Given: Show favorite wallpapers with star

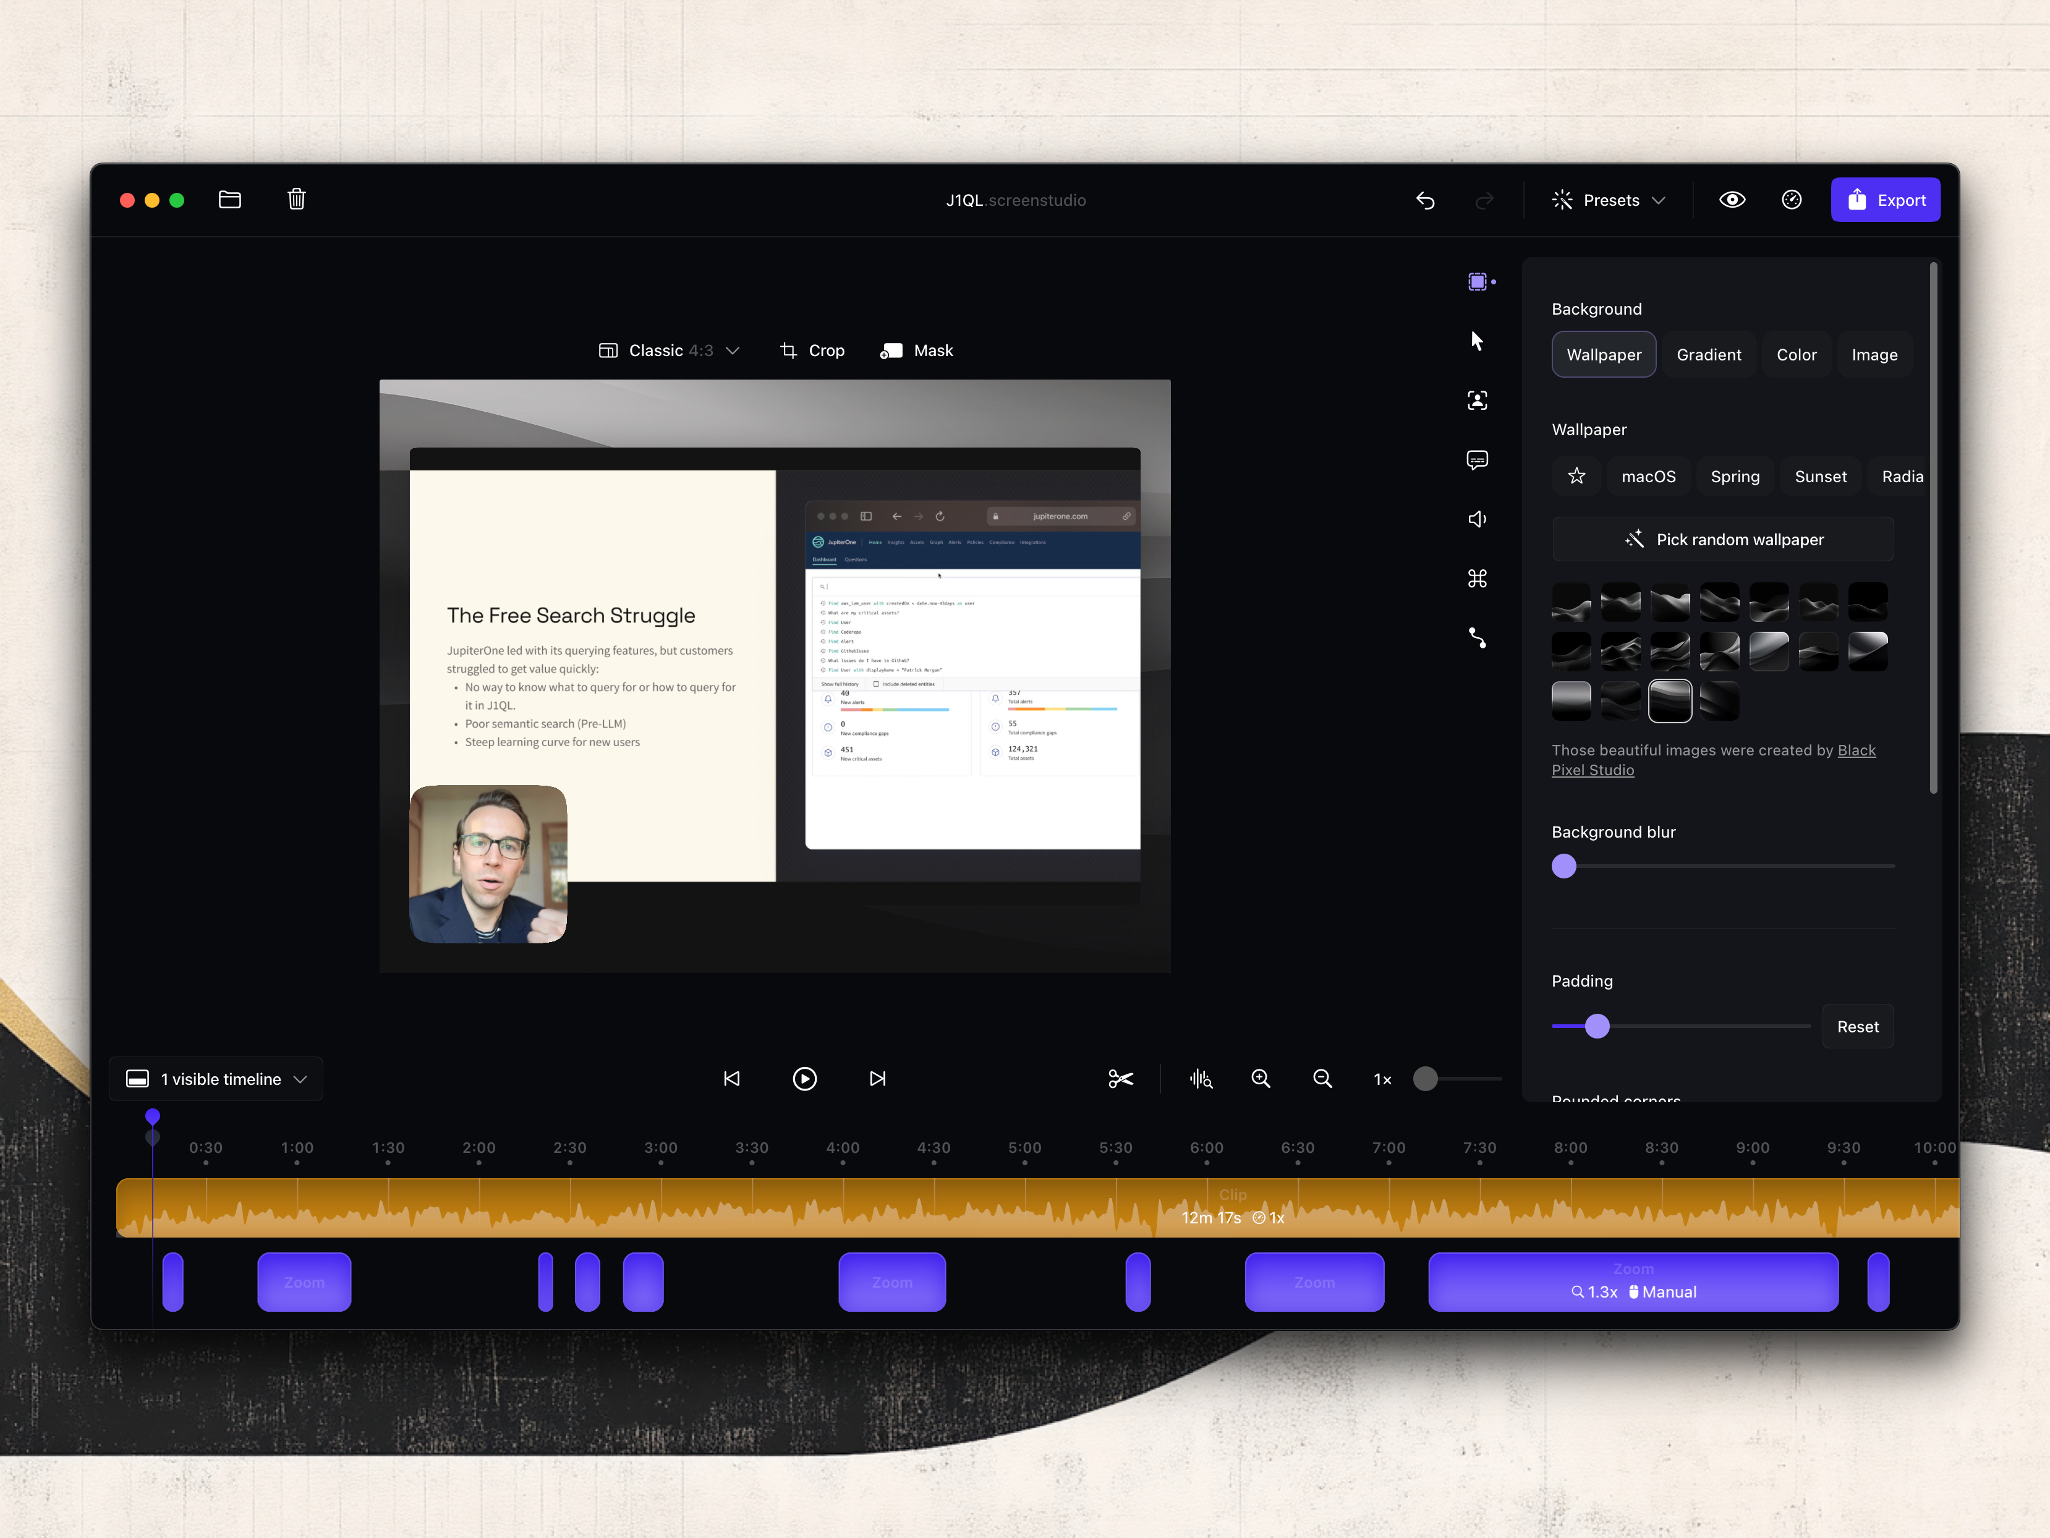Looking at the screenshot, I should coord(1576,476).
